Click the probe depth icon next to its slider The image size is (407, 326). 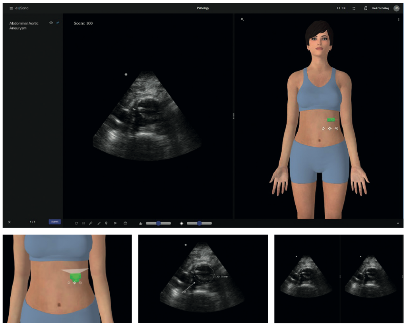(x=141, y=223)
